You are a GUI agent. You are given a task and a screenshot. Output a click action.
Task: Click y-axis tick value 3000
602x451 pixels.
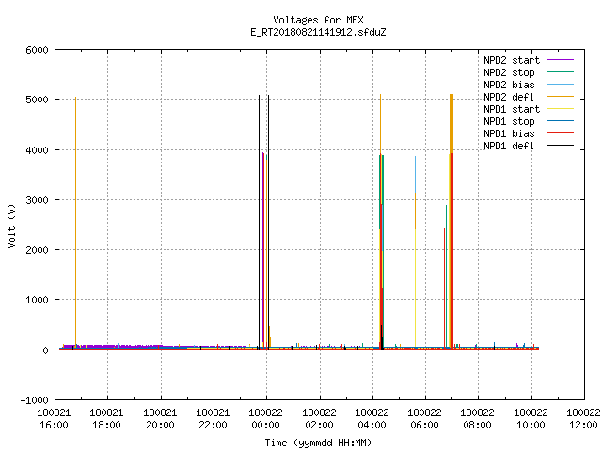click(37, 200)
